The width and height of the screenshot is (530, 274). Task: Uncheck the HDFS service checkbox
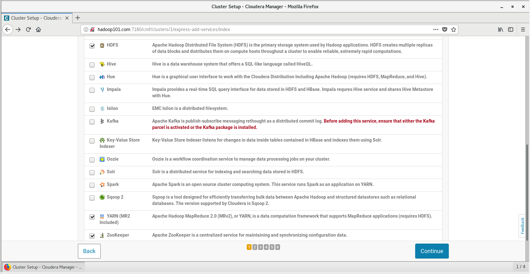coord(92,46)
